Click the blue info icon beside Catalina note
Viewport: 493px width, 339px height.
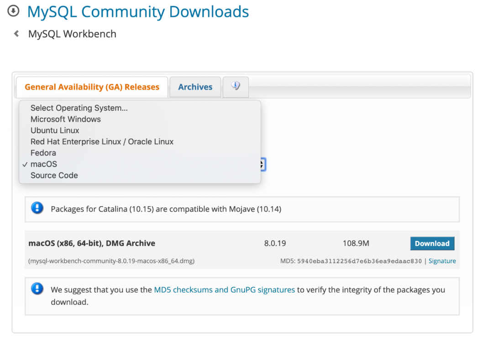37,209
